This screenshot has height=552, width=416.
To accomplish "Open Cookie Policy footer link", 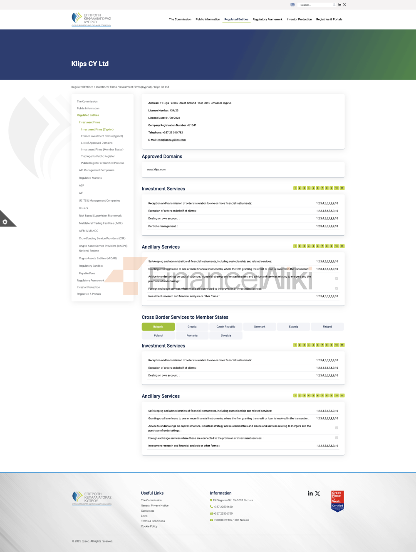I will (149, 526).
